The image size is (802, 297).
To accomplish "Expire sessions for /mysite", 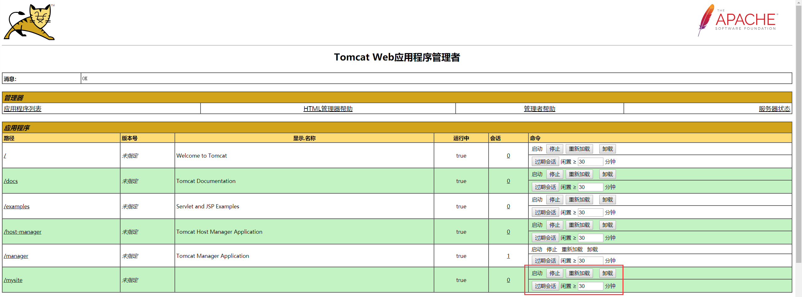I will coord(545,286).
